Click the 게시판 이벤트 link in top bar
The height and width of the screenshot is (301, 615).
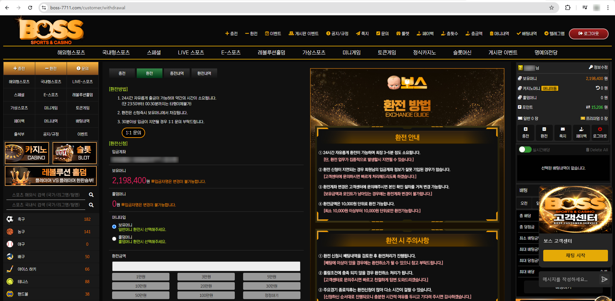pos(304,34)
